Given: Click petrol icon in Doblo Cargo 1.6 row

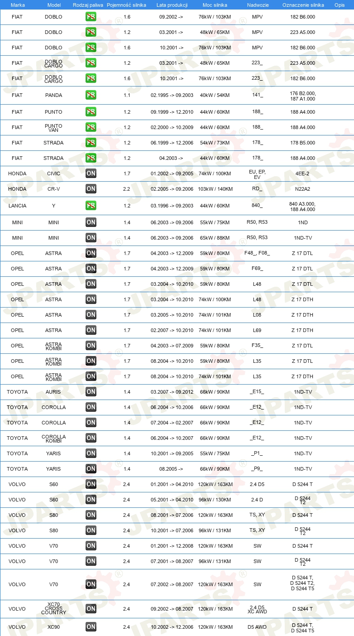Looking at the screenshot, I should pyautogui.click(x=91, y=78).
